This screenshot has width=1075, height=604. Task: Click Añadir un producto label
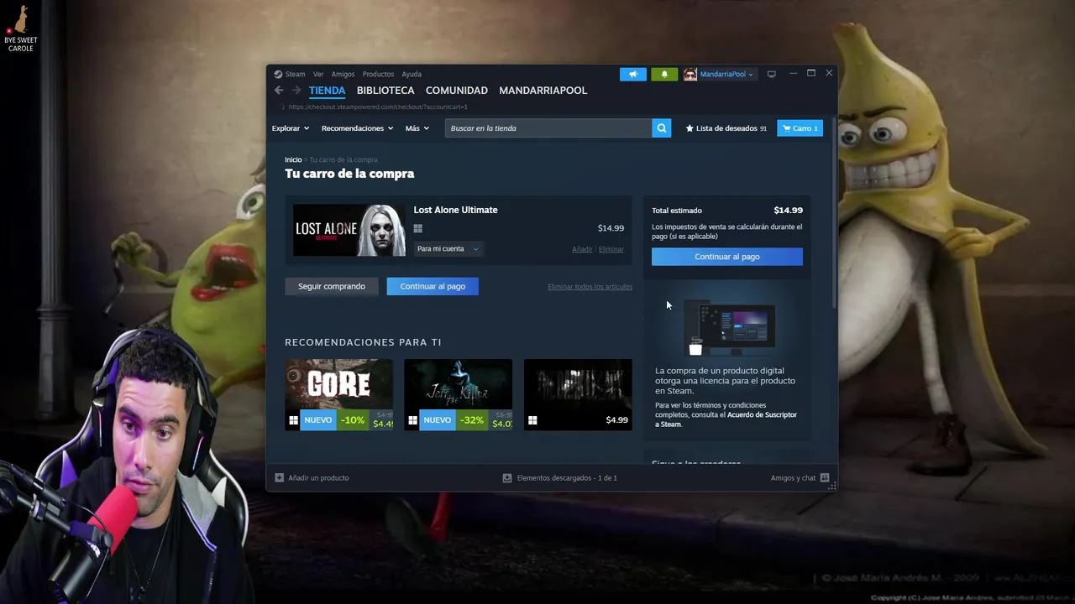click(x=318, y=478)
